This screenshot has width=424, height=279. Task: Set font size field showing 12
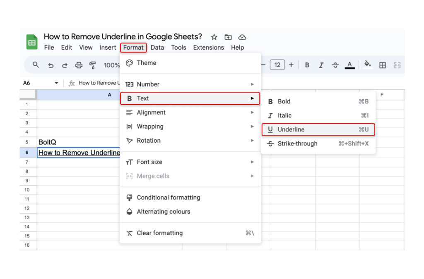click(x=277, y=65)
